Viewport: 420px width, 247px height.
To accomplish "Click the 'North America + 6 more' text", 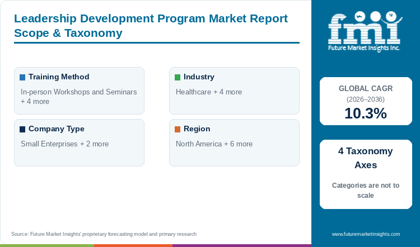I will click(214, 144).
